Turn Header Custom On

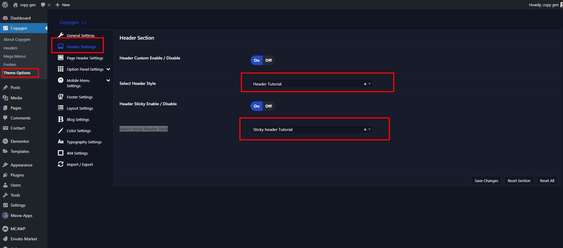pos(257,60)
